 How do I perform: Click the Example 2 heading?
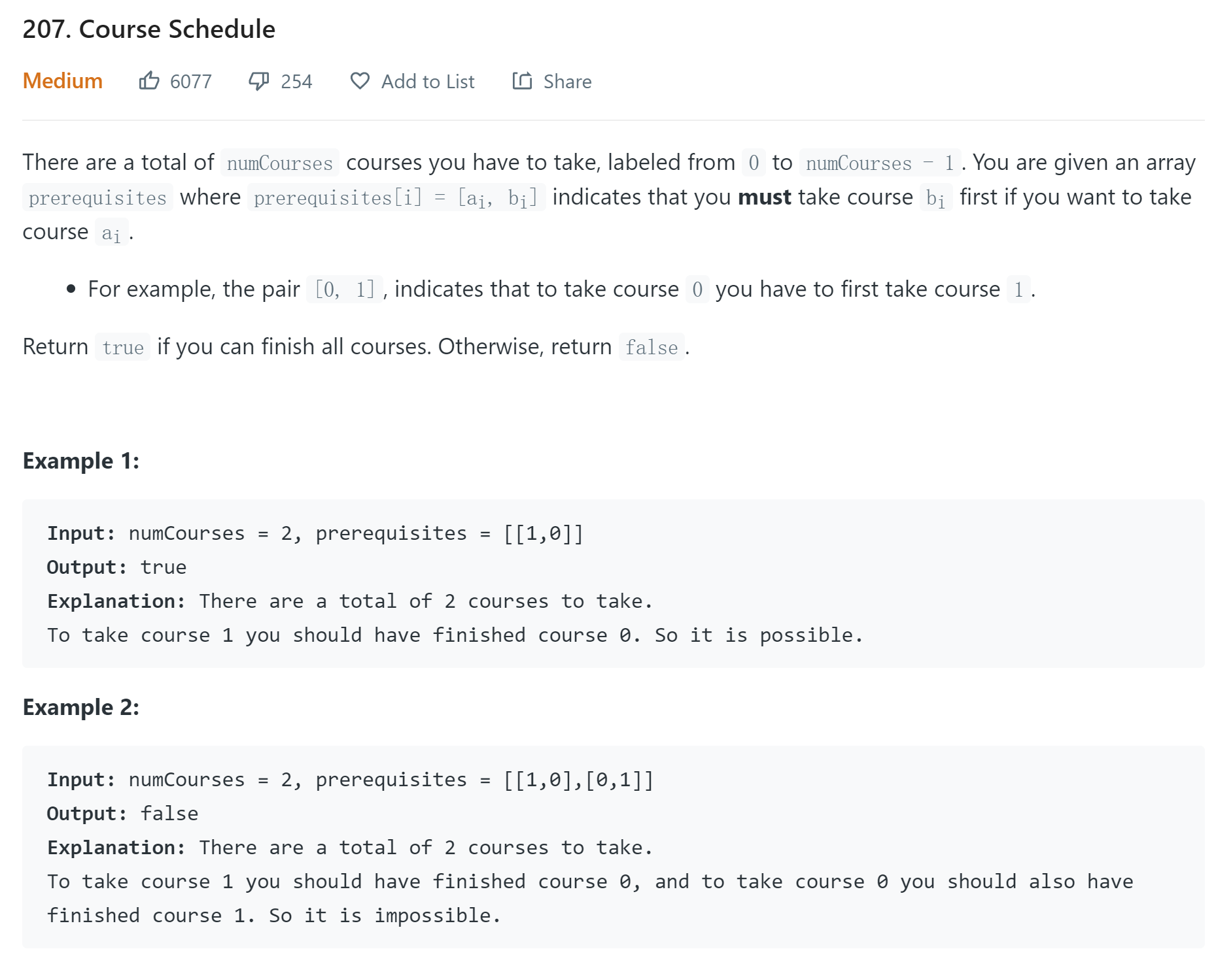[81, 707]
